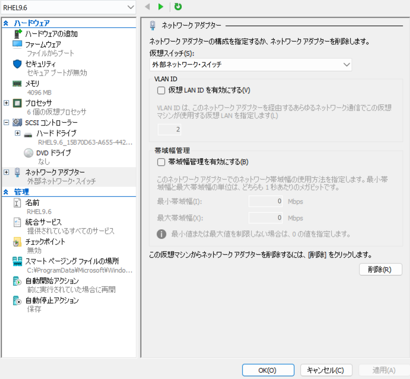Click the セキュア ブートが無効 text
The image size is (410, 379).
(57, 72)
